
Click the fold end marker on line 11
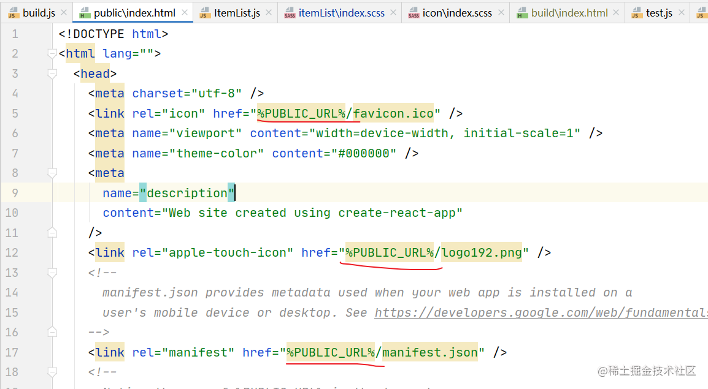[52, 233]
